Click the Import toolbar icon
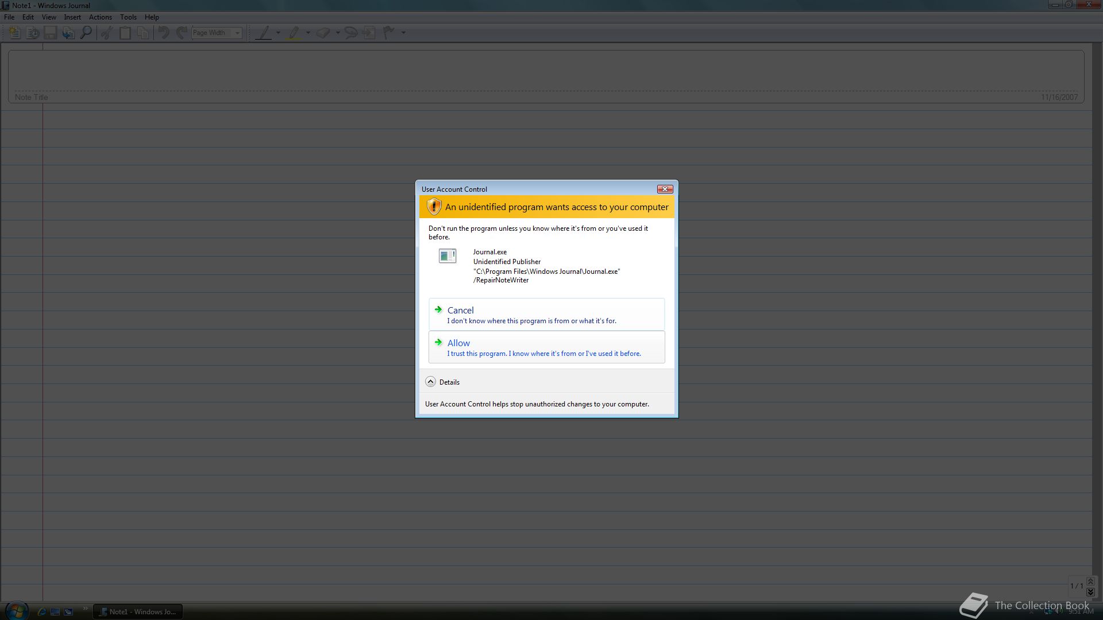The height and width of the screenshot is (620, 1103). (68, 33)
